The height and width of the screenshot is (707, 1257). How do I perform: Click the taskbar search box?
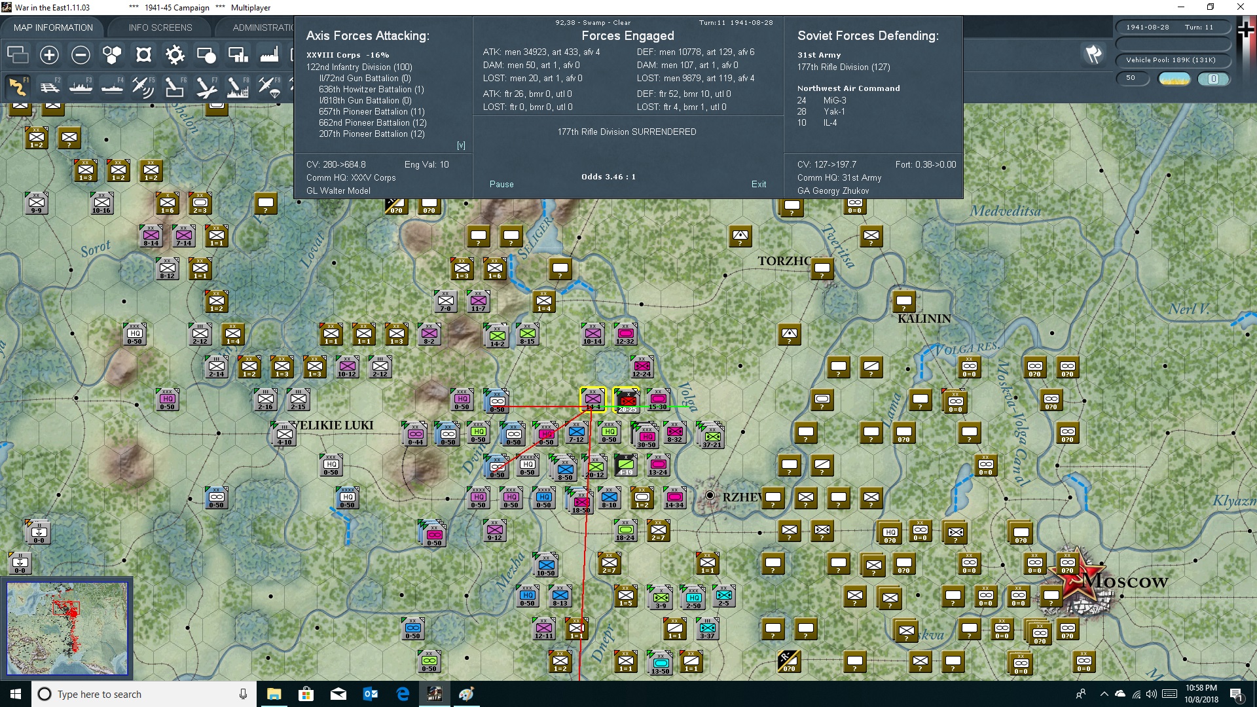tap(144, 694)
